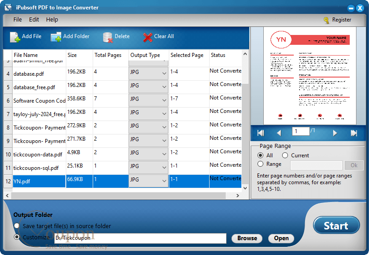Click the Register key icon
The height and width of the screenshot is (255, 369).
pyautogui.click(x=326, y=20)
